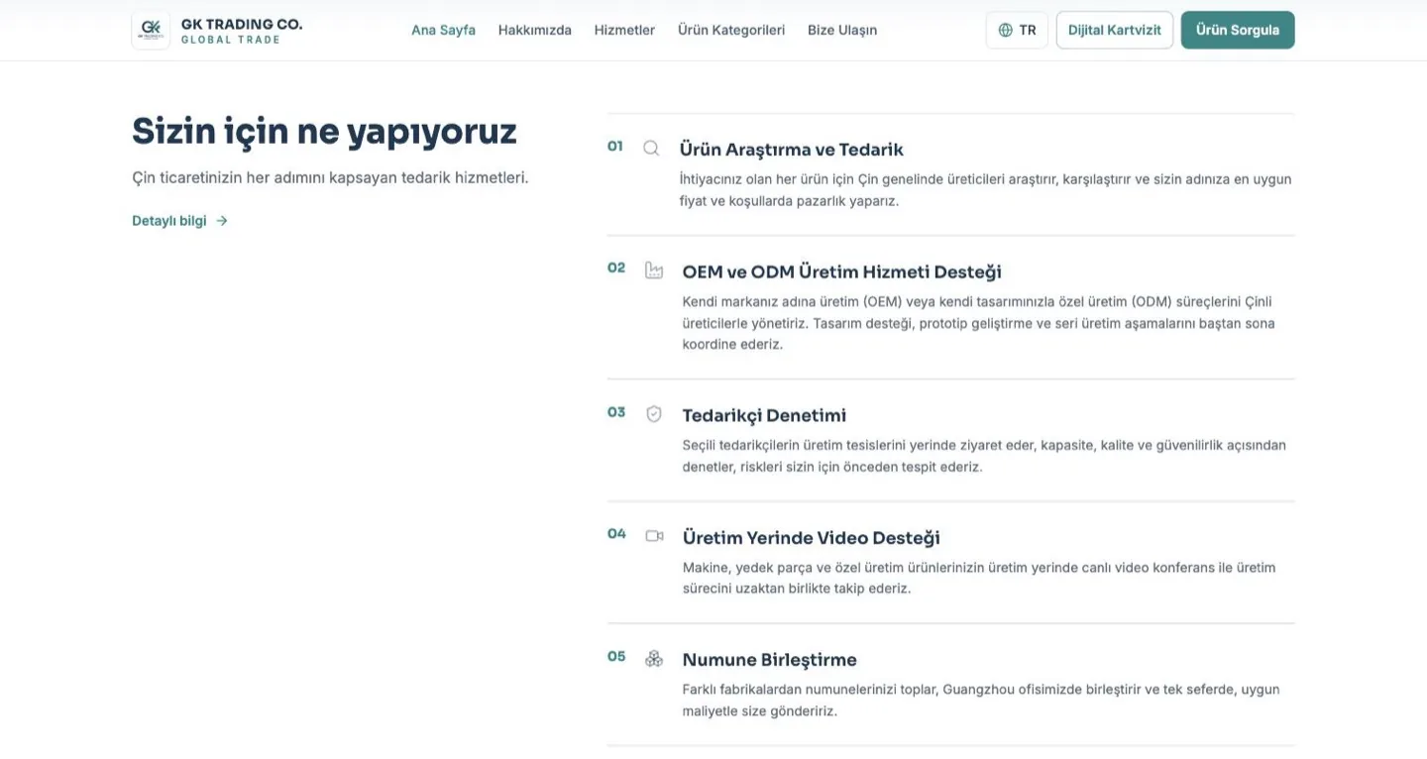This screenshot has height=759, width=1427.
Task: Click the step number 05
Action: coord(616,656)
